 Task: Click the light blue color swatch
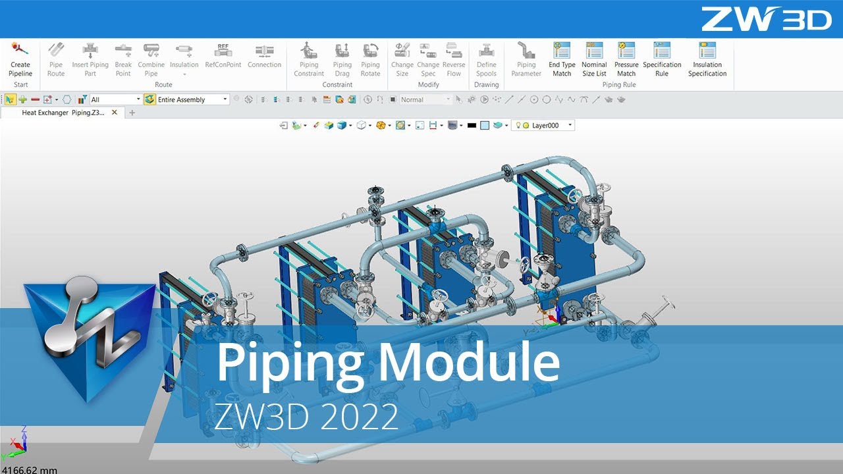pyautogui.click(x=485, y=125)
